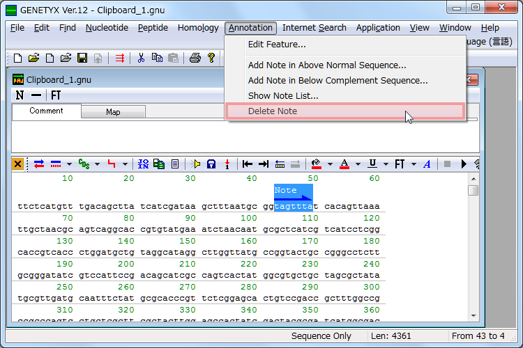Viewport: 523px width, 348px height.
Task: Click the blue JOIN icon
Action: point(143,164)
